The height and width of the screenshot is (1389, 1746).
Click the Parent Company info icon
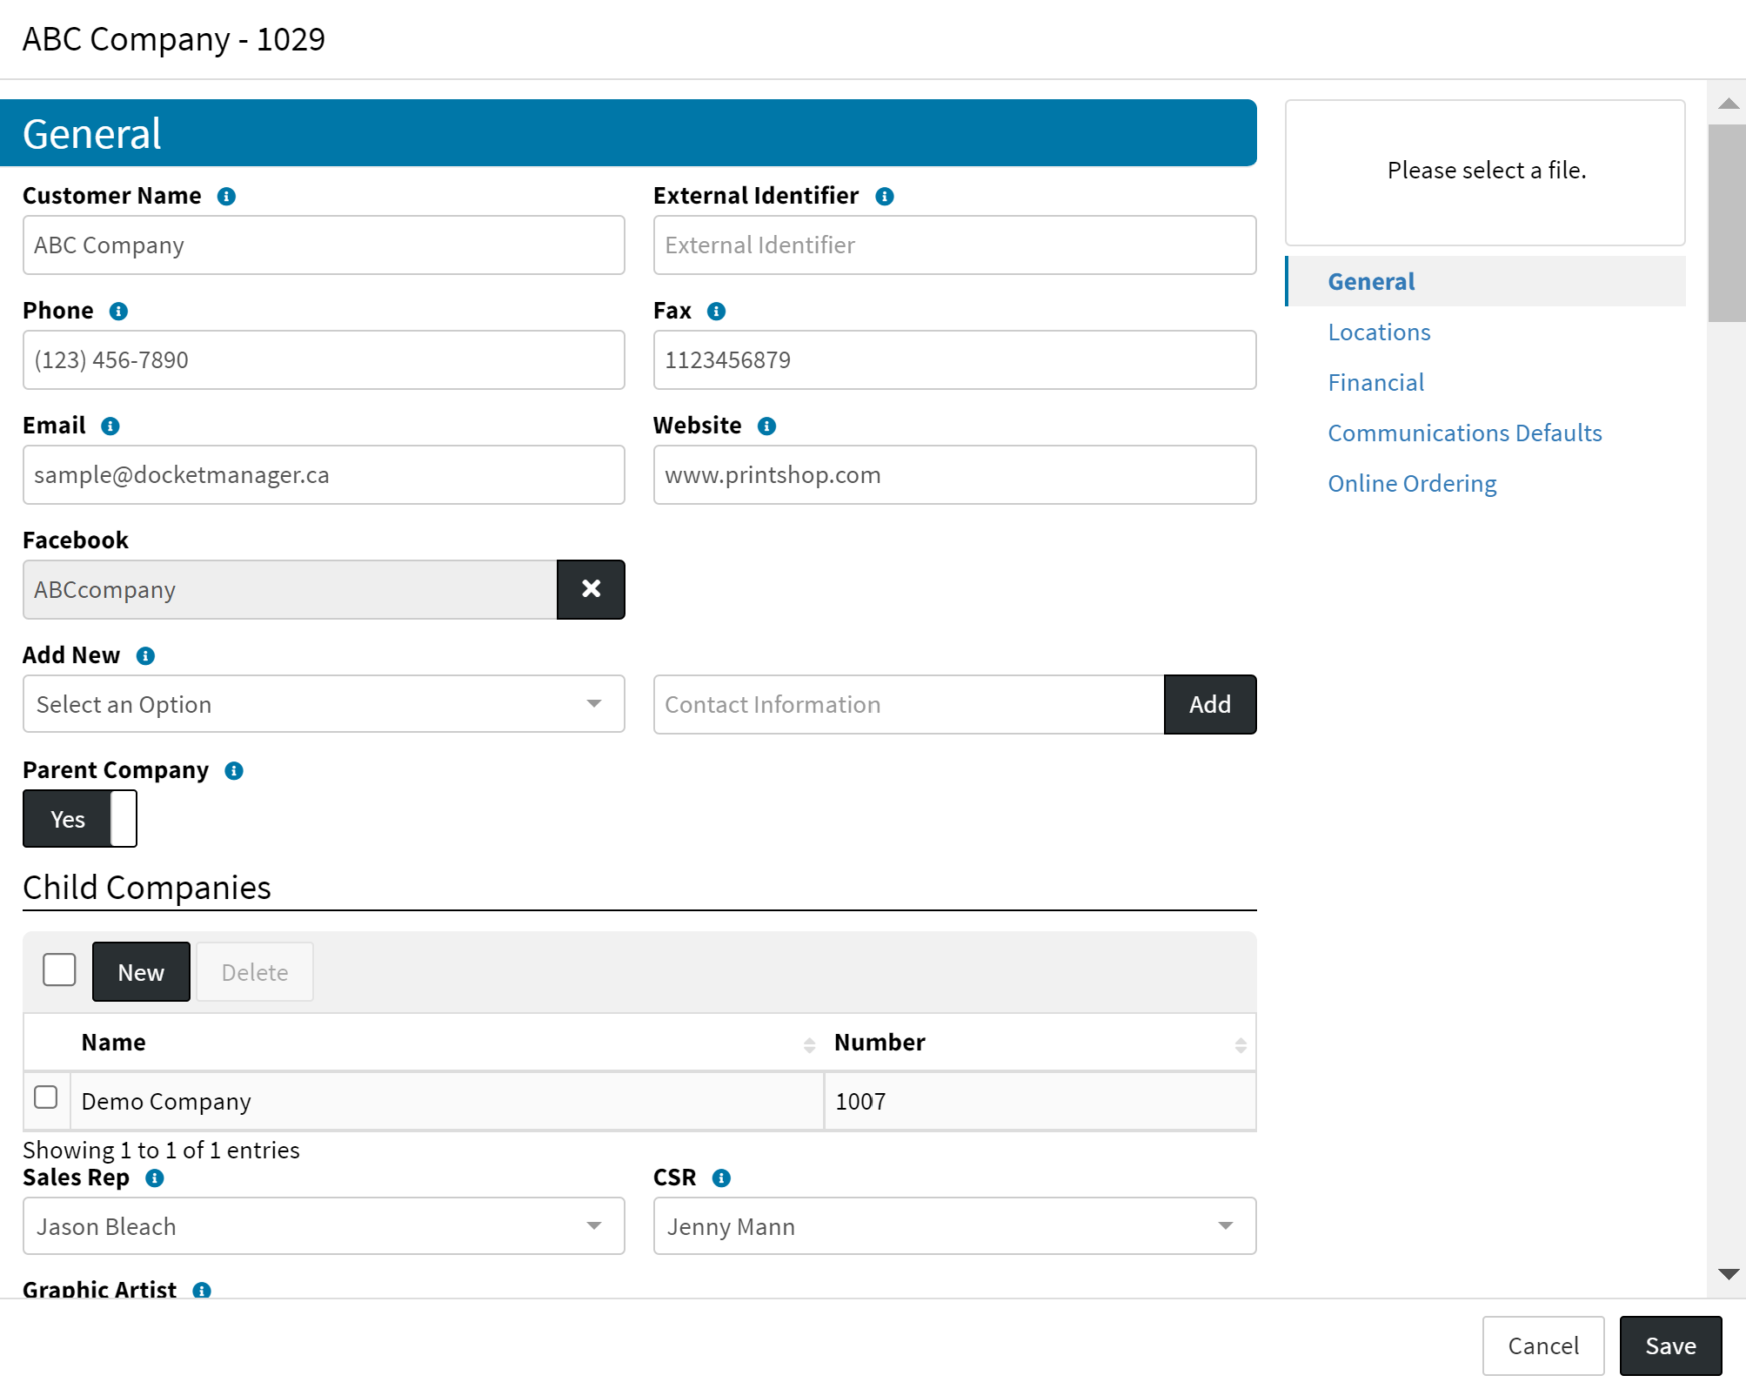tap(234, 771)
